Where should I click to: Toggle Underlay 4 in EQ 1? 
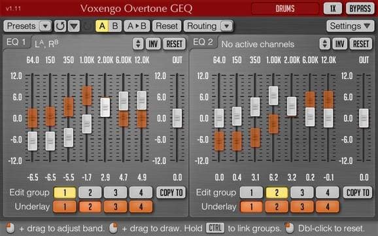pos(141,207)
